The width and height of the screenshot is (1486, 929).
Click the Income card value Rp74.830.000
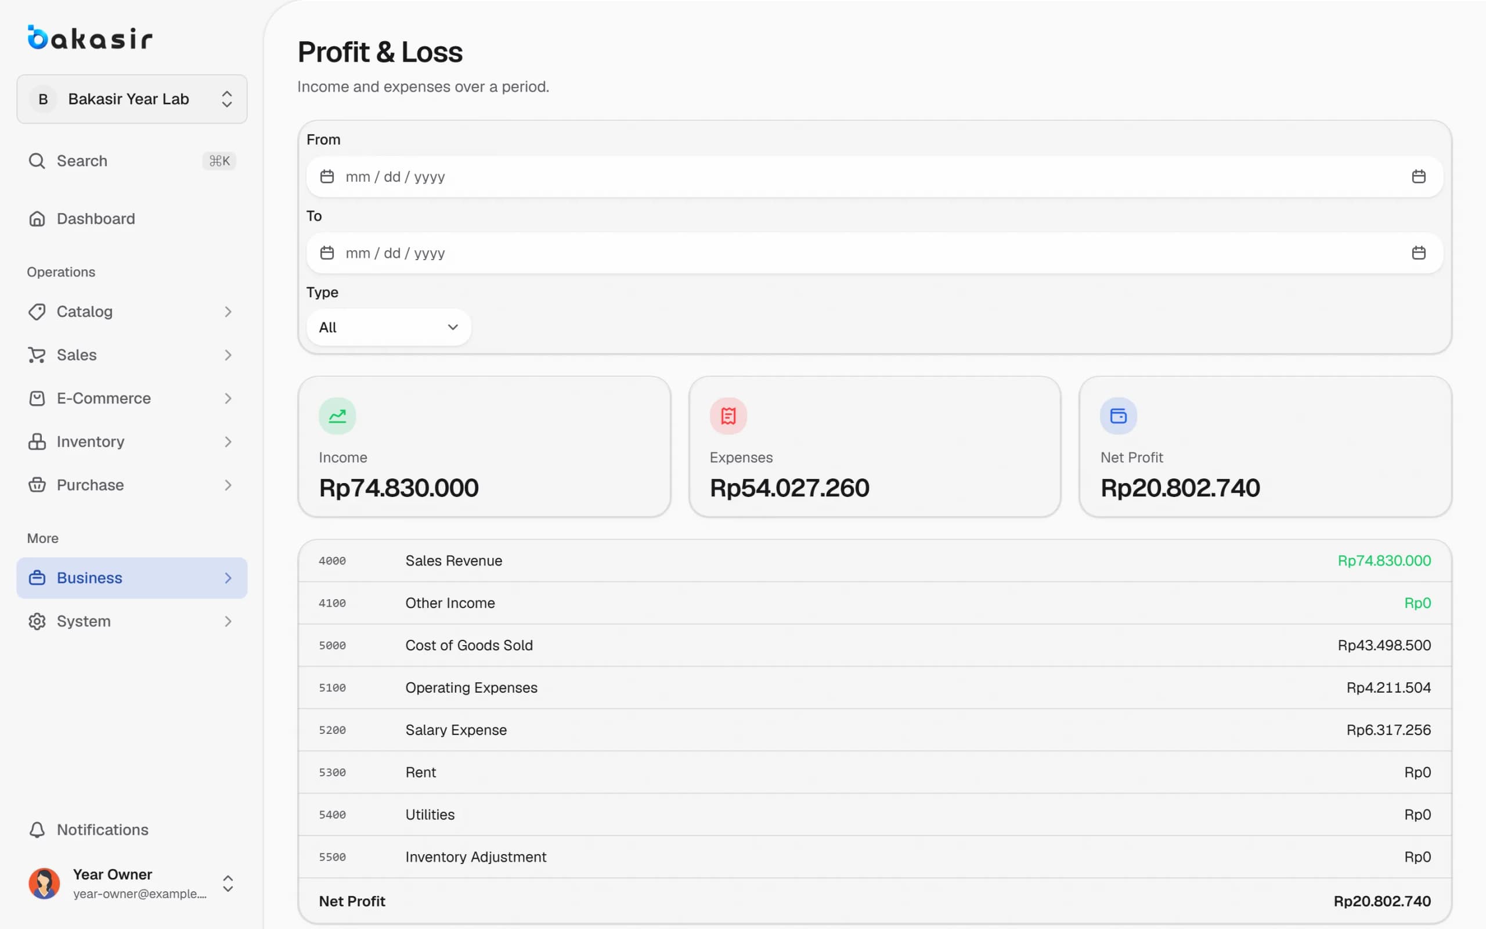(399, 488)
